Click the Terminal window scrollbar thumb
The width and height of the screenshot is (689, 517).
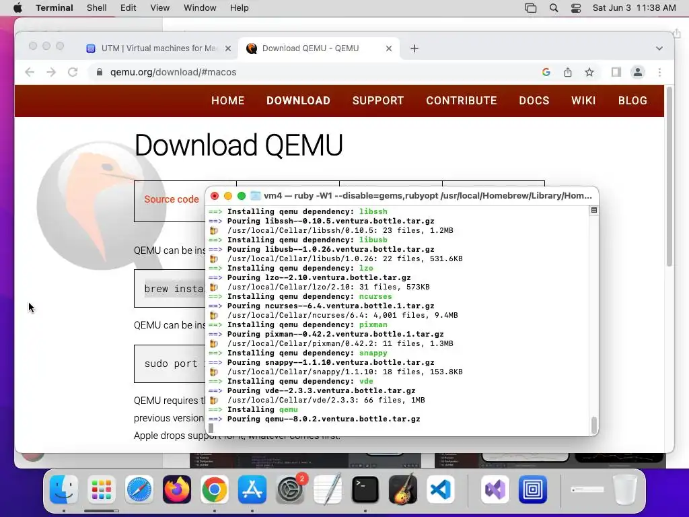[x=594, y=425]
